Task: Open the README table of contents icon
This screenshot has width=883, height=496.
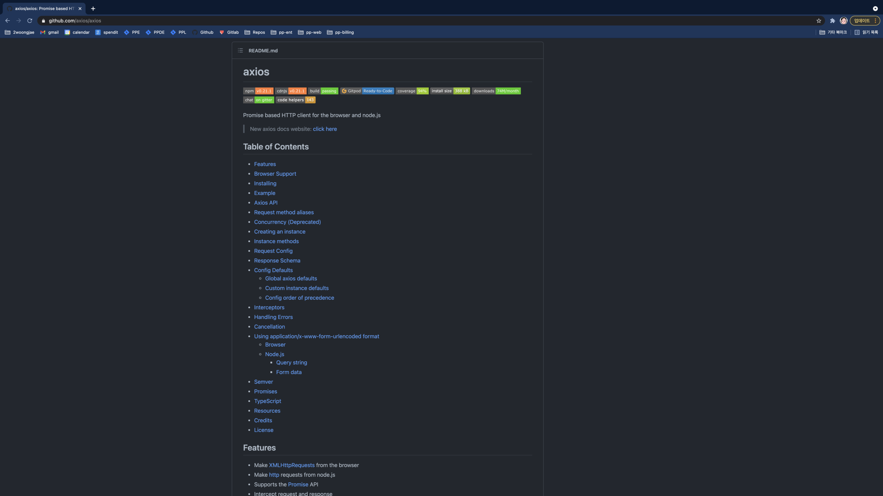Action: (x=240, y=51)
